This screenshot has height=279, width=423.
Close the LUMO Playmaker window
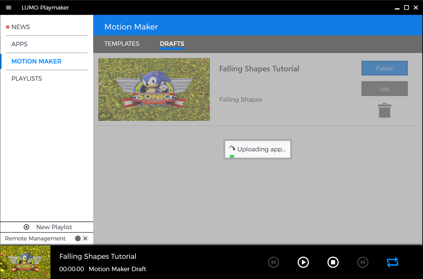416,7
